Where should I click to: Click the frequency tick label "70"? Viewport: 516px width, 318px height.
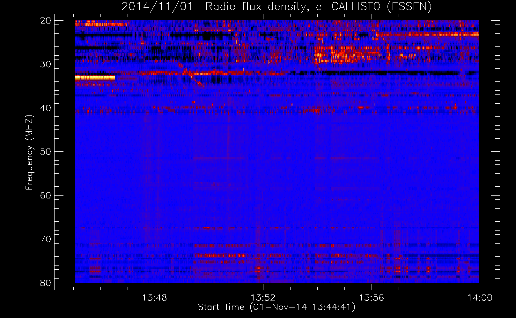[x=46, y=239]
